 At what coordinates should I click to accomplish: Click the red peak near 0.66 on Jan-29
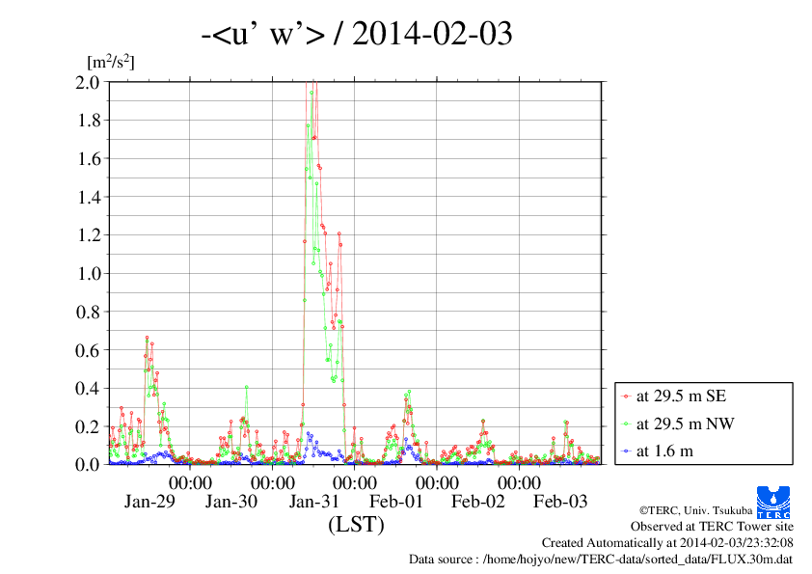point(148,338)
